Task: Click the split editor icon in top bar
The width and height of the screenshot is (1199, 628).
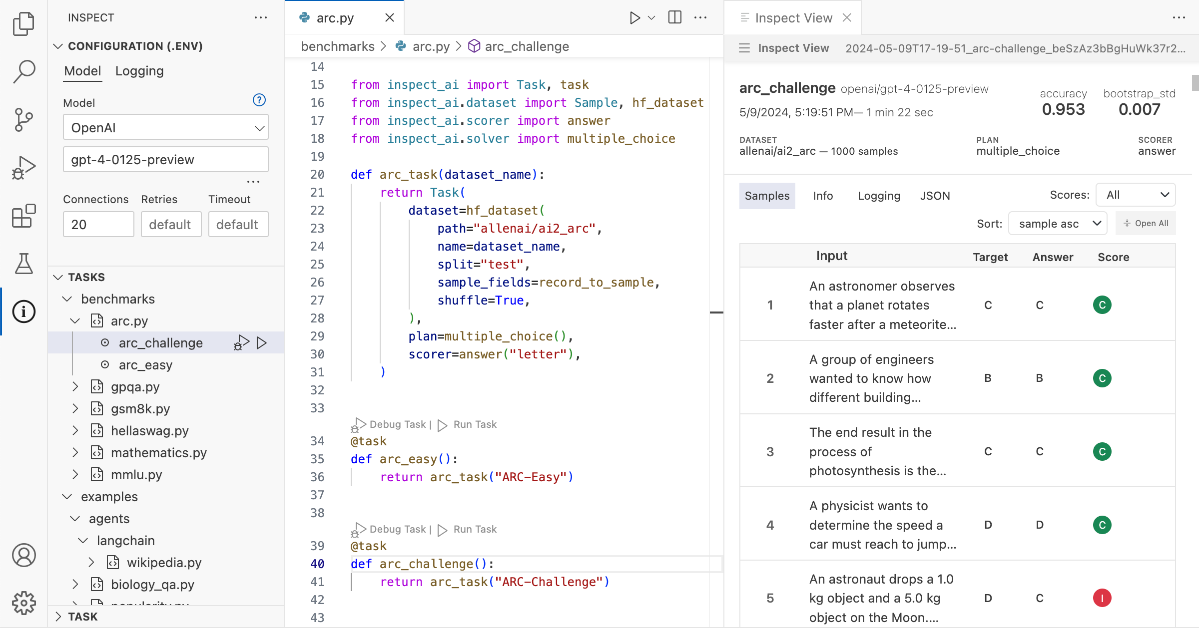Action: click(x=674, y=17)
